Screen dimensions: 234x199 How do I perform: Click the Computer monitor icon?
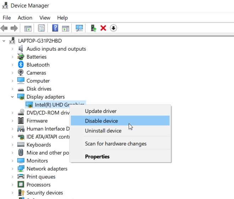(x=21, y=81)
